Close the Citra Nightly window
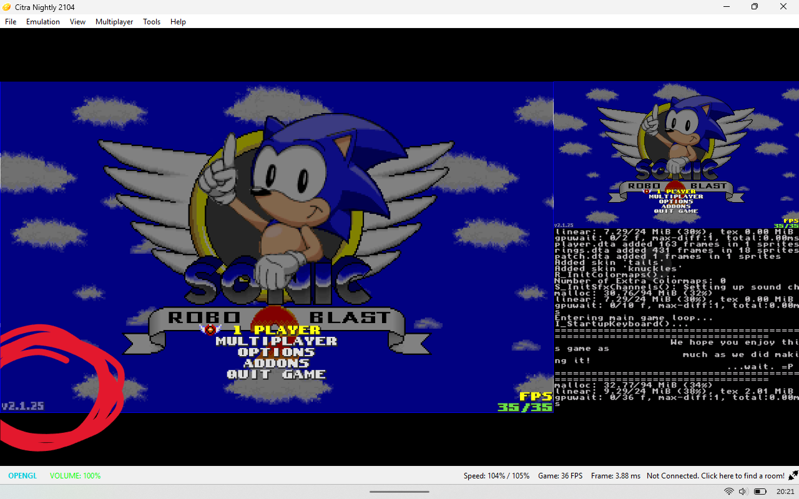799x499 pixels. click(x=783, y=7)
